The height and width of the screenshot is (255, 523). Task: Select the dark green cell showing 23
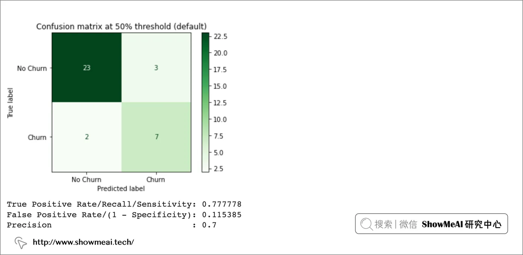click(87, 68)
